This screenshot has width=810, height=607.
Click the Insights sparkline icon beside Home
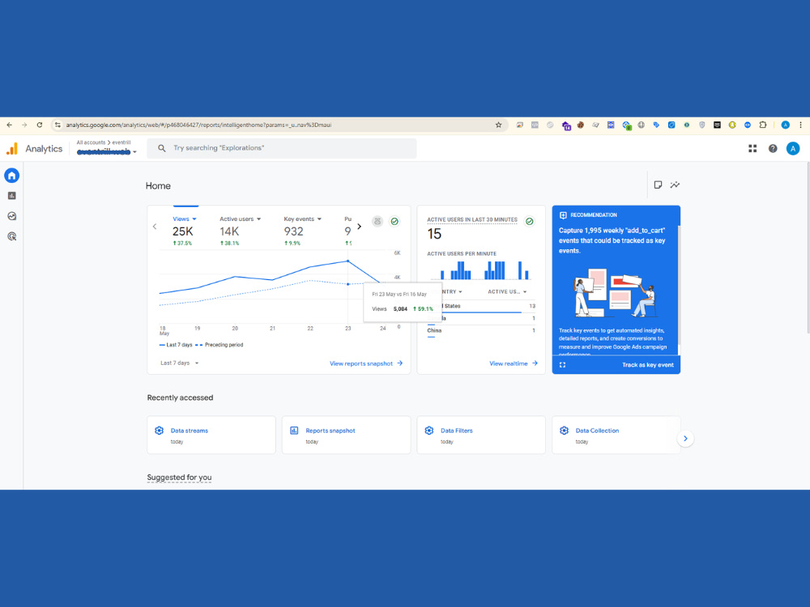click(x=676, y=185)
